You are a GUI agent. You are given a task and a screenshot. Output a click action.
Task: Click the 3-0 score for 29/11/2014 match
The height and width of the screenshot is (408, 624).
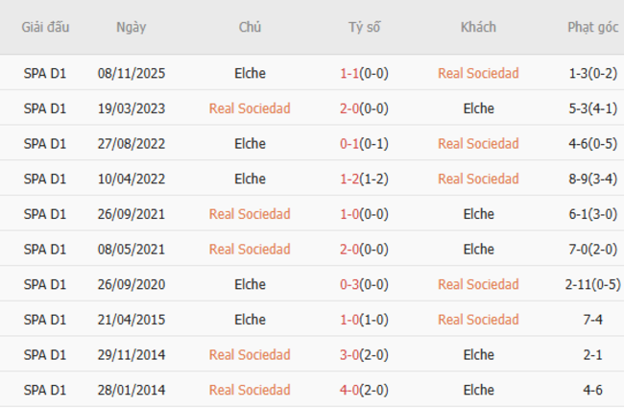349,355
